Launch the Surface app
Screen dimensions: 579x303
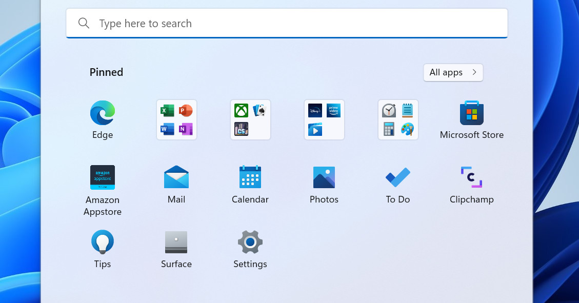(176, 242)
